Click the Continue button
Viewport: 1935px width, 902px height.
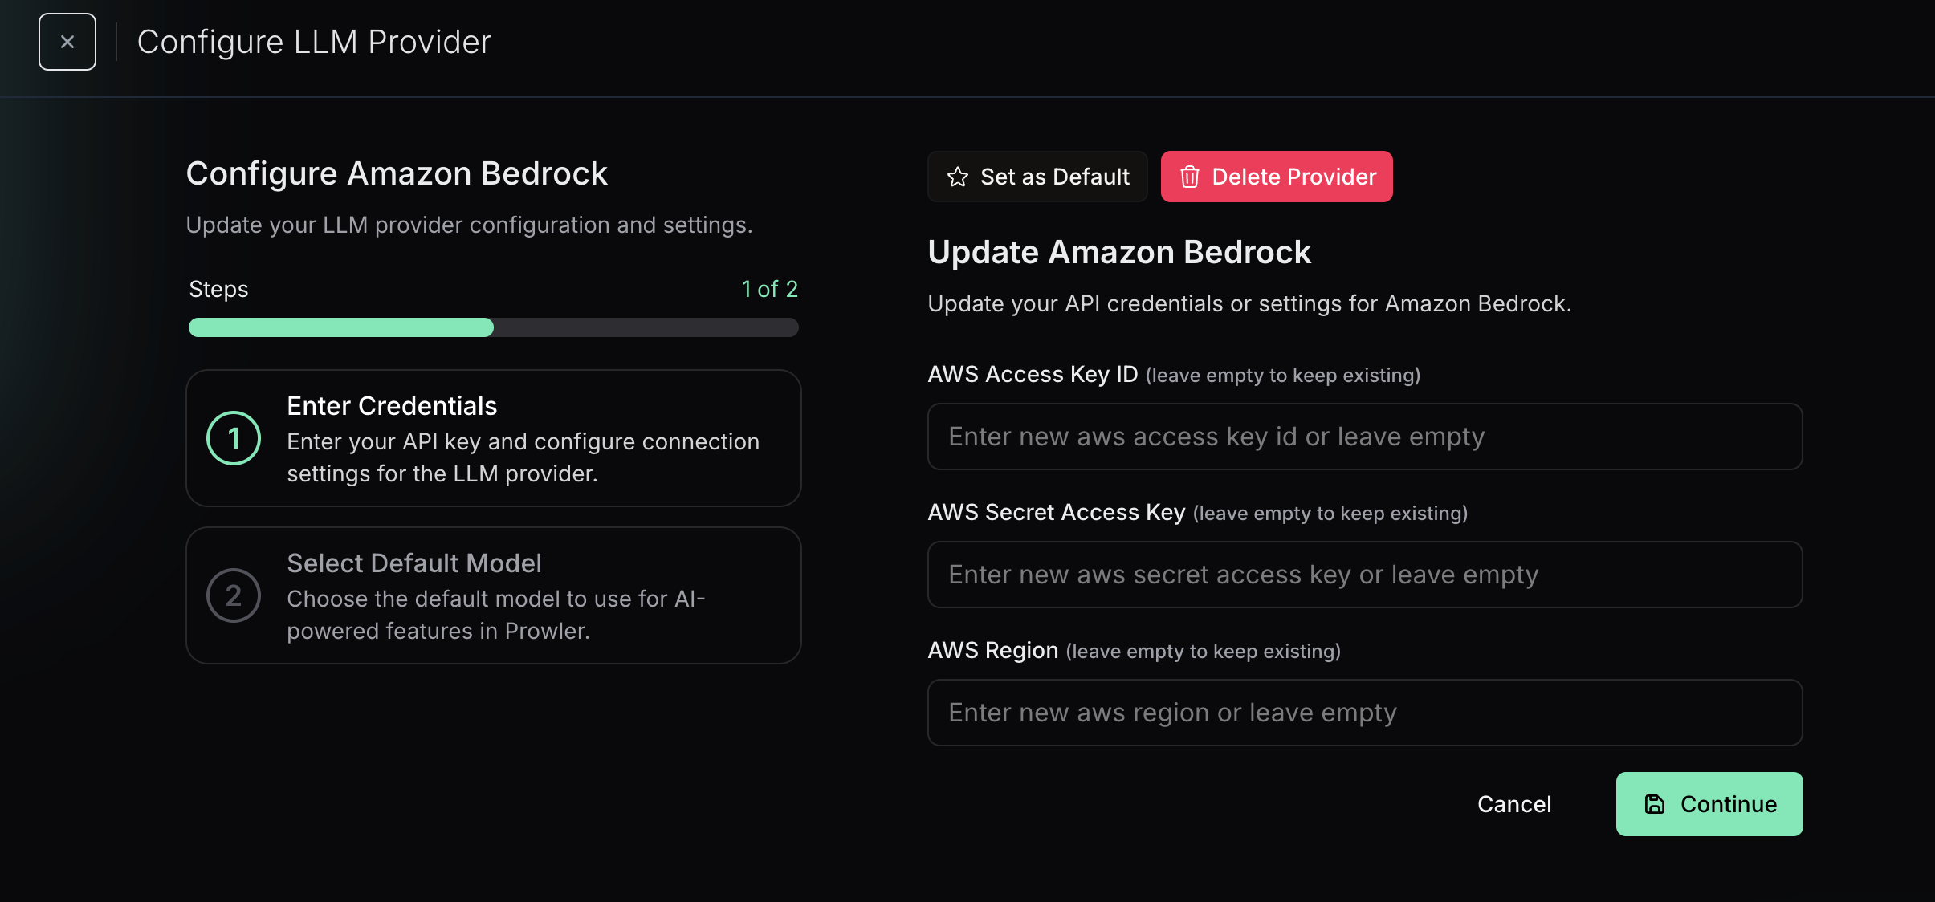[x=1709, y=804]
